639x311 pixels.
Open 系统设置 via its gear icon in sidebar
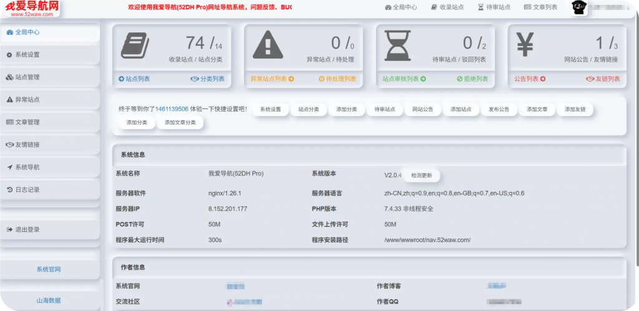(9, 55)
